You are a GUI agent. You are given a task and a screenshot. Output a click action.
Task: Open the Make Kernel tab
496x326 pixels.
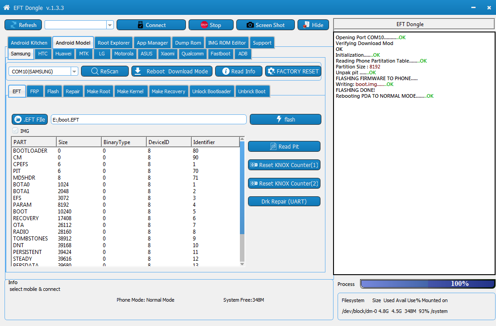130,91
